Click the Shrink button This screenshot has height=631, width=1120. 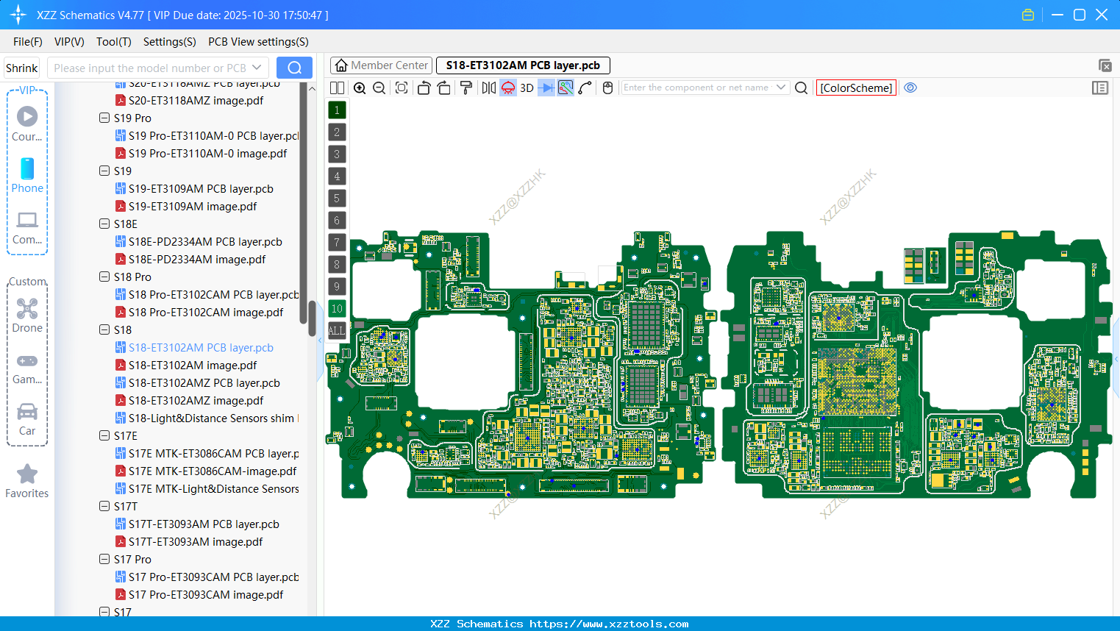coord(21,67)
